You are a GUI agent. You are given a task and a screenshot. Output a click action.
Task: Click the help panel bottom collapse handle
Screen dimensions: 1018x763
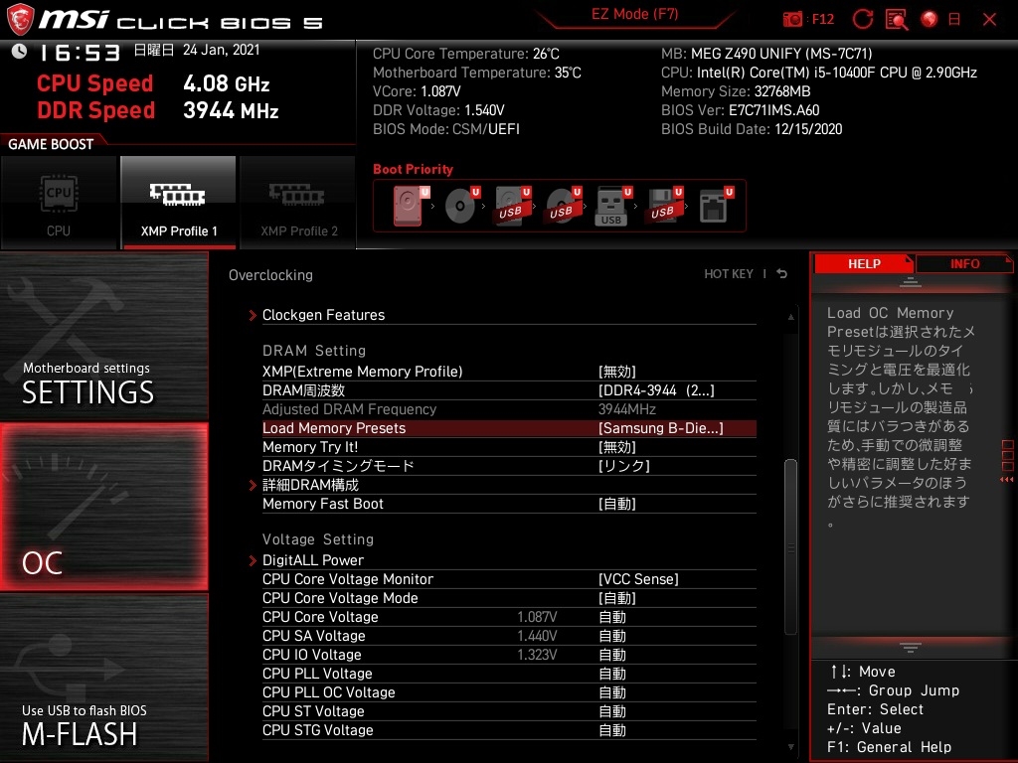coord(910,647)
